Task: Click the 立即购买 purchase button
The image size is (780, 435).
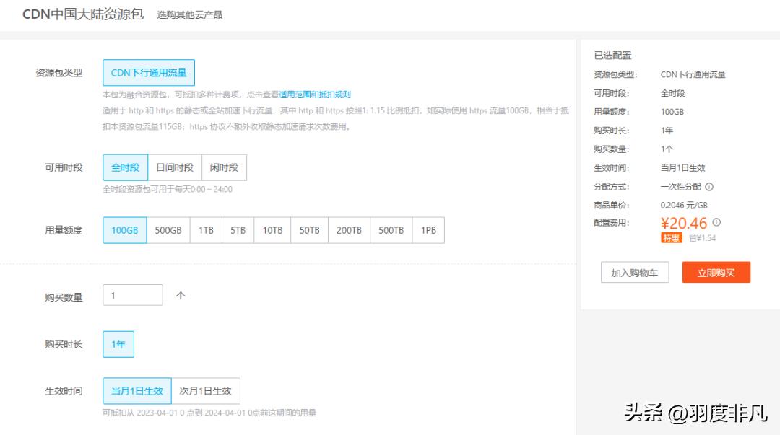Action: point(716,272)
